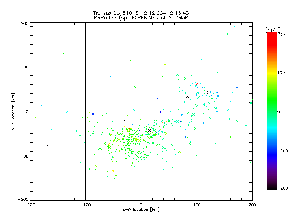
Task: Click the x-axis tick label "100"
Action: (197, 205)
